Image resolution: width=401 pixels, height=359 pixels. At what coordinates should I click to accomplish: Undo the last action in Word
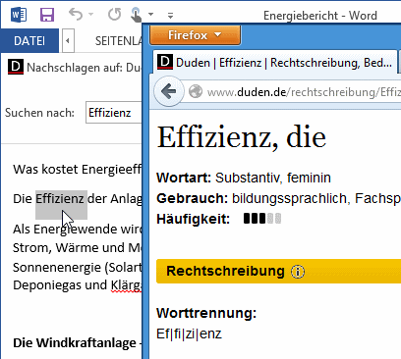(x=76, y=15)
